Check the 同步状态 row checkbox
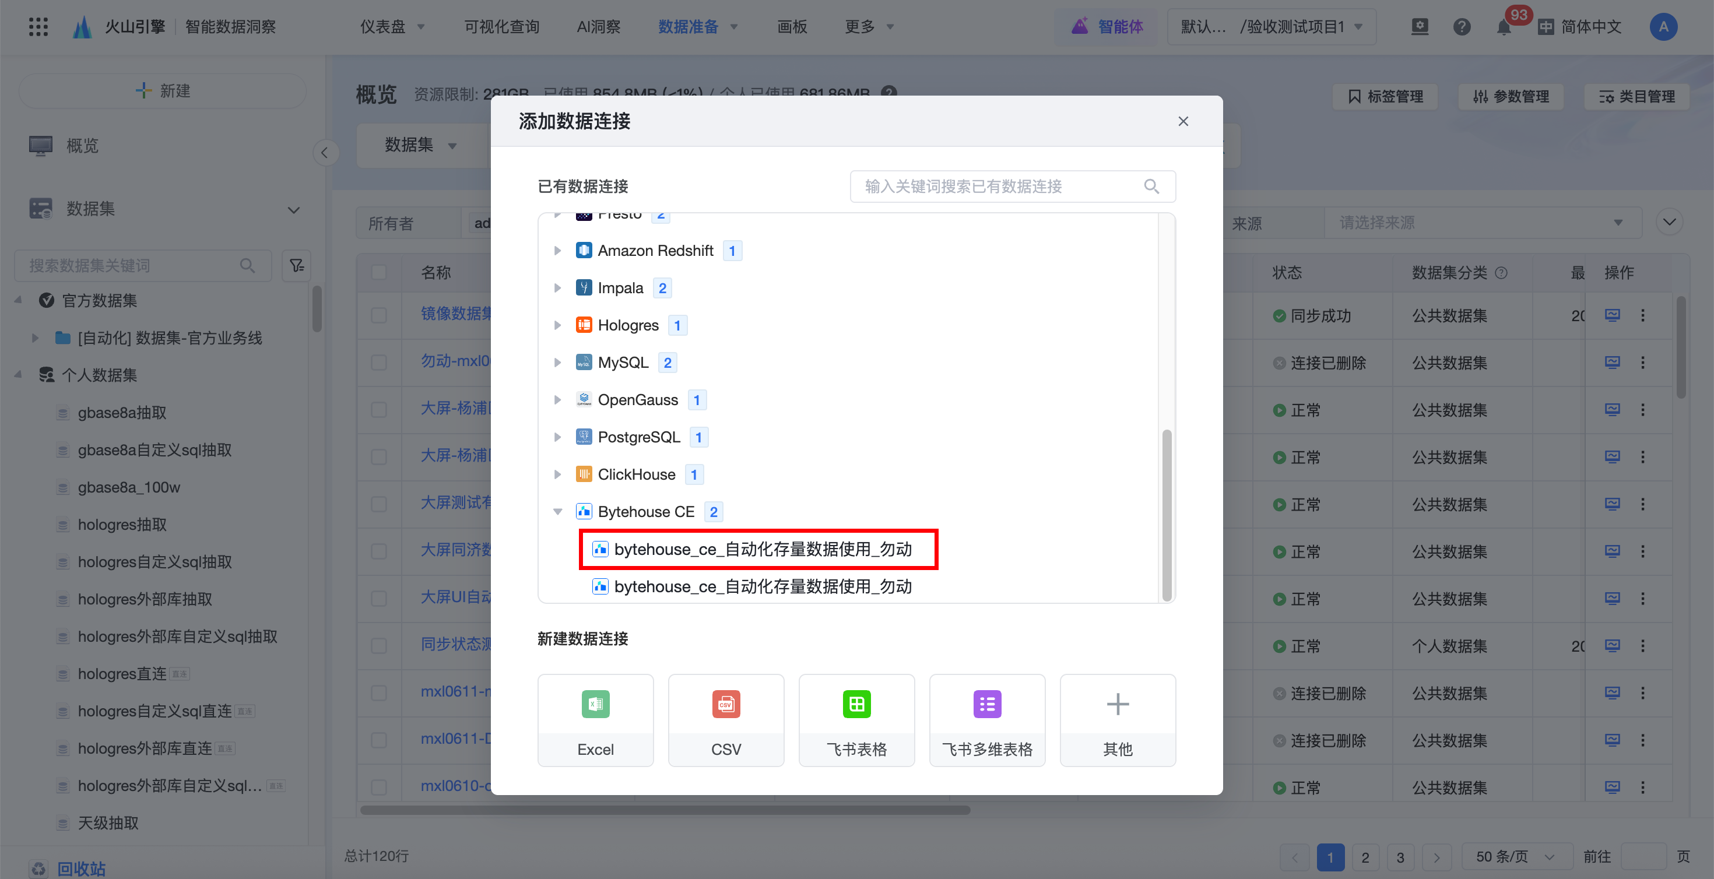 pyautogui.click(x=378, y=645)
